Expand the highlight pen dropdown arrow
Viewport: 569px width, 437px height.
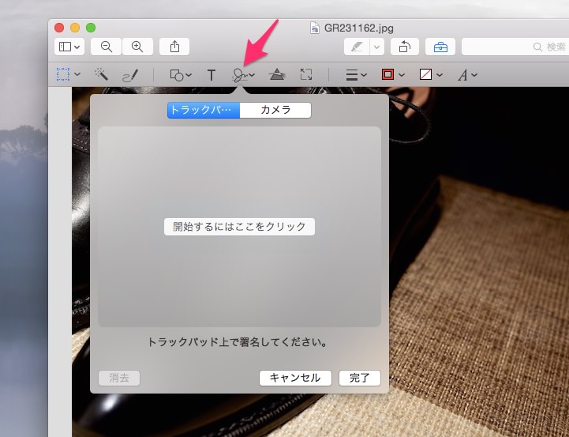377,47
